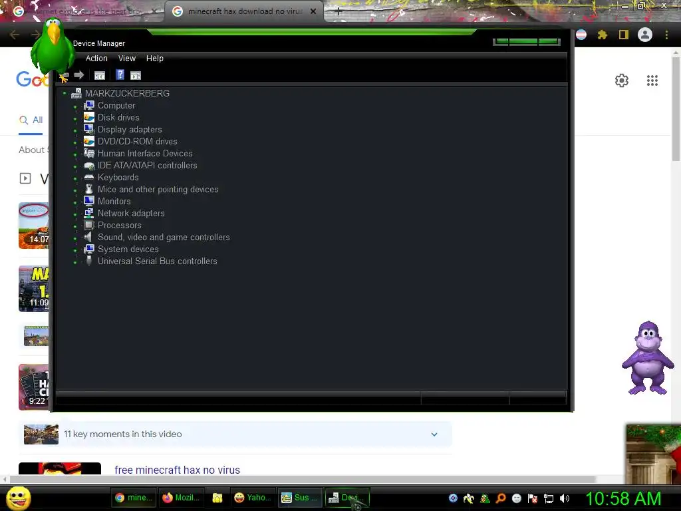Click the key moments video thumbnail
Screen dimensions: 681x511
click(41, 434)
